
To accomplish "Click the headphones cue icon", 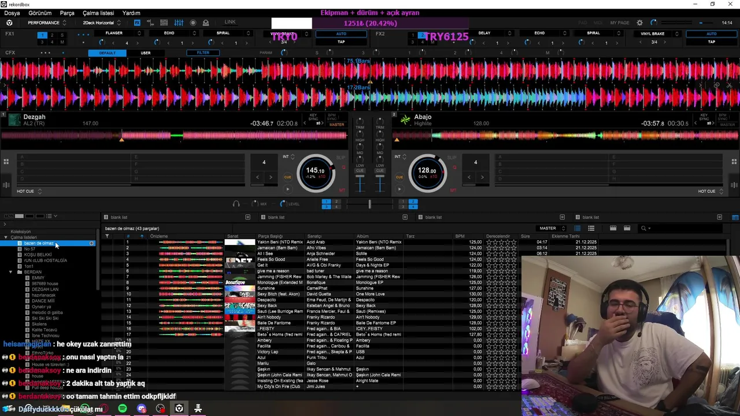I will pyautogui.click(x=236, y=203).
